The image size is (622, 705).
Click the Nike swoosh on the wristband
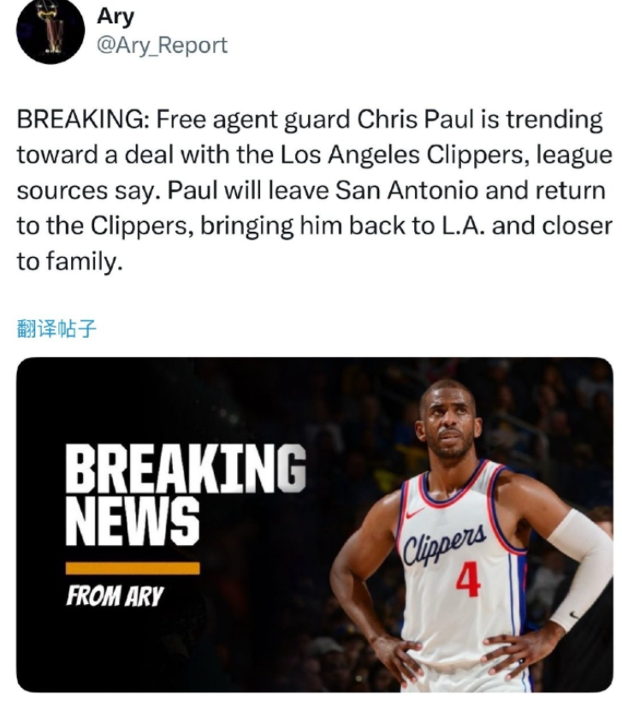574,614
